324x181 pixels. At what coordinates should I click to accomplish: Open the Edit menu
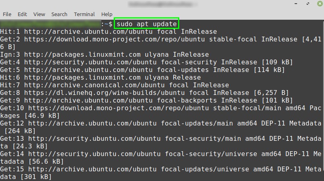click(22, 14)
